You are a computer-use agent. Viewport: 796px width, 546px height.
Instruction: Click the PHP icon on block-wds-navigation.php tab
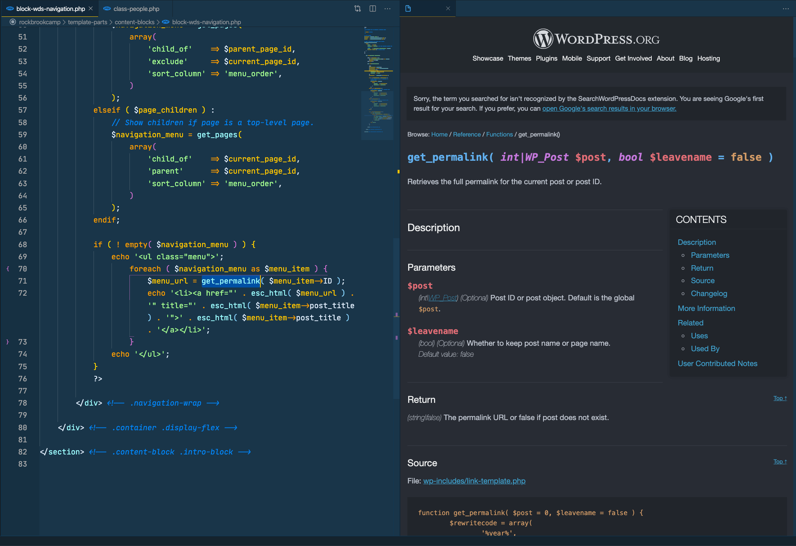pos(9,8)
